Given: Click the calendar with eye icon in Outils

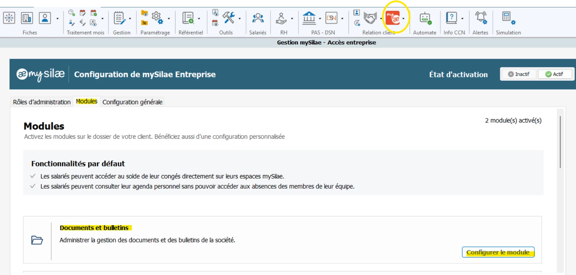Looking at the screenshot, I should tap(215, 23).
